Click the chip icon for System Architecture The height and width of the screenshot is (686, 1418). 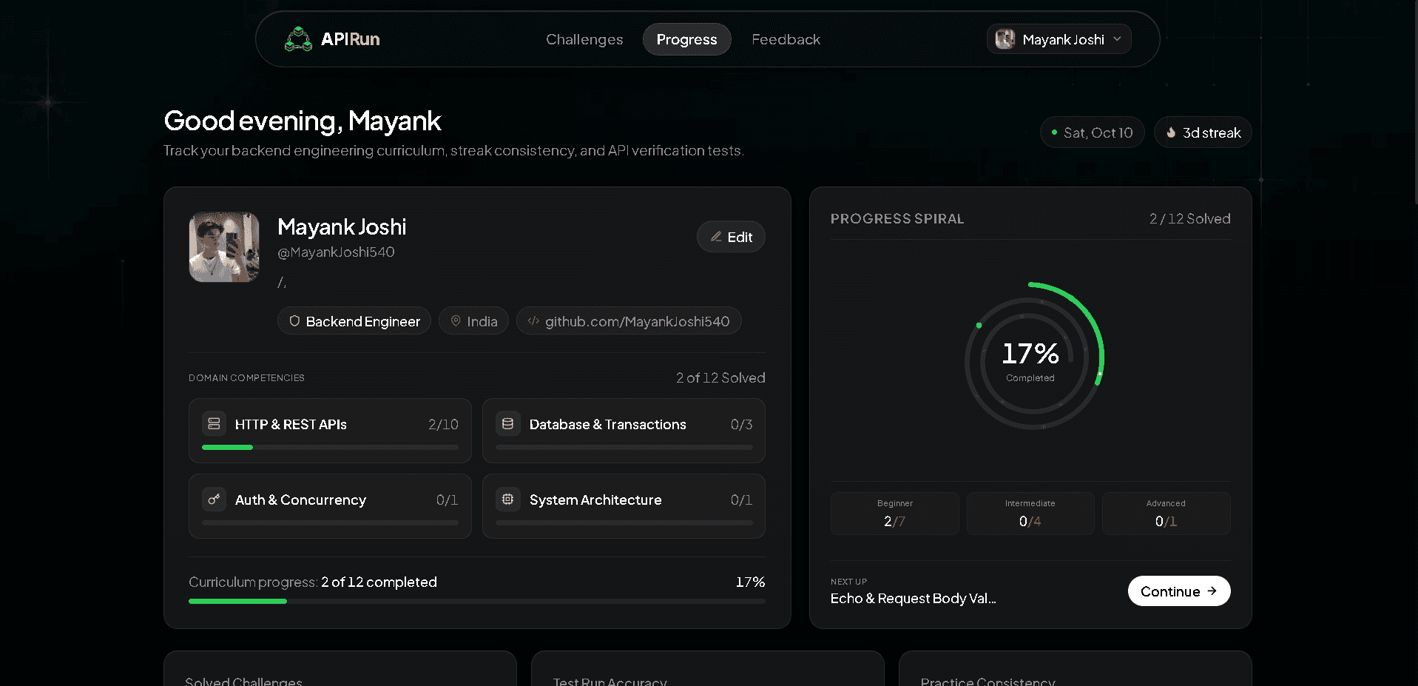click(507, 499)
